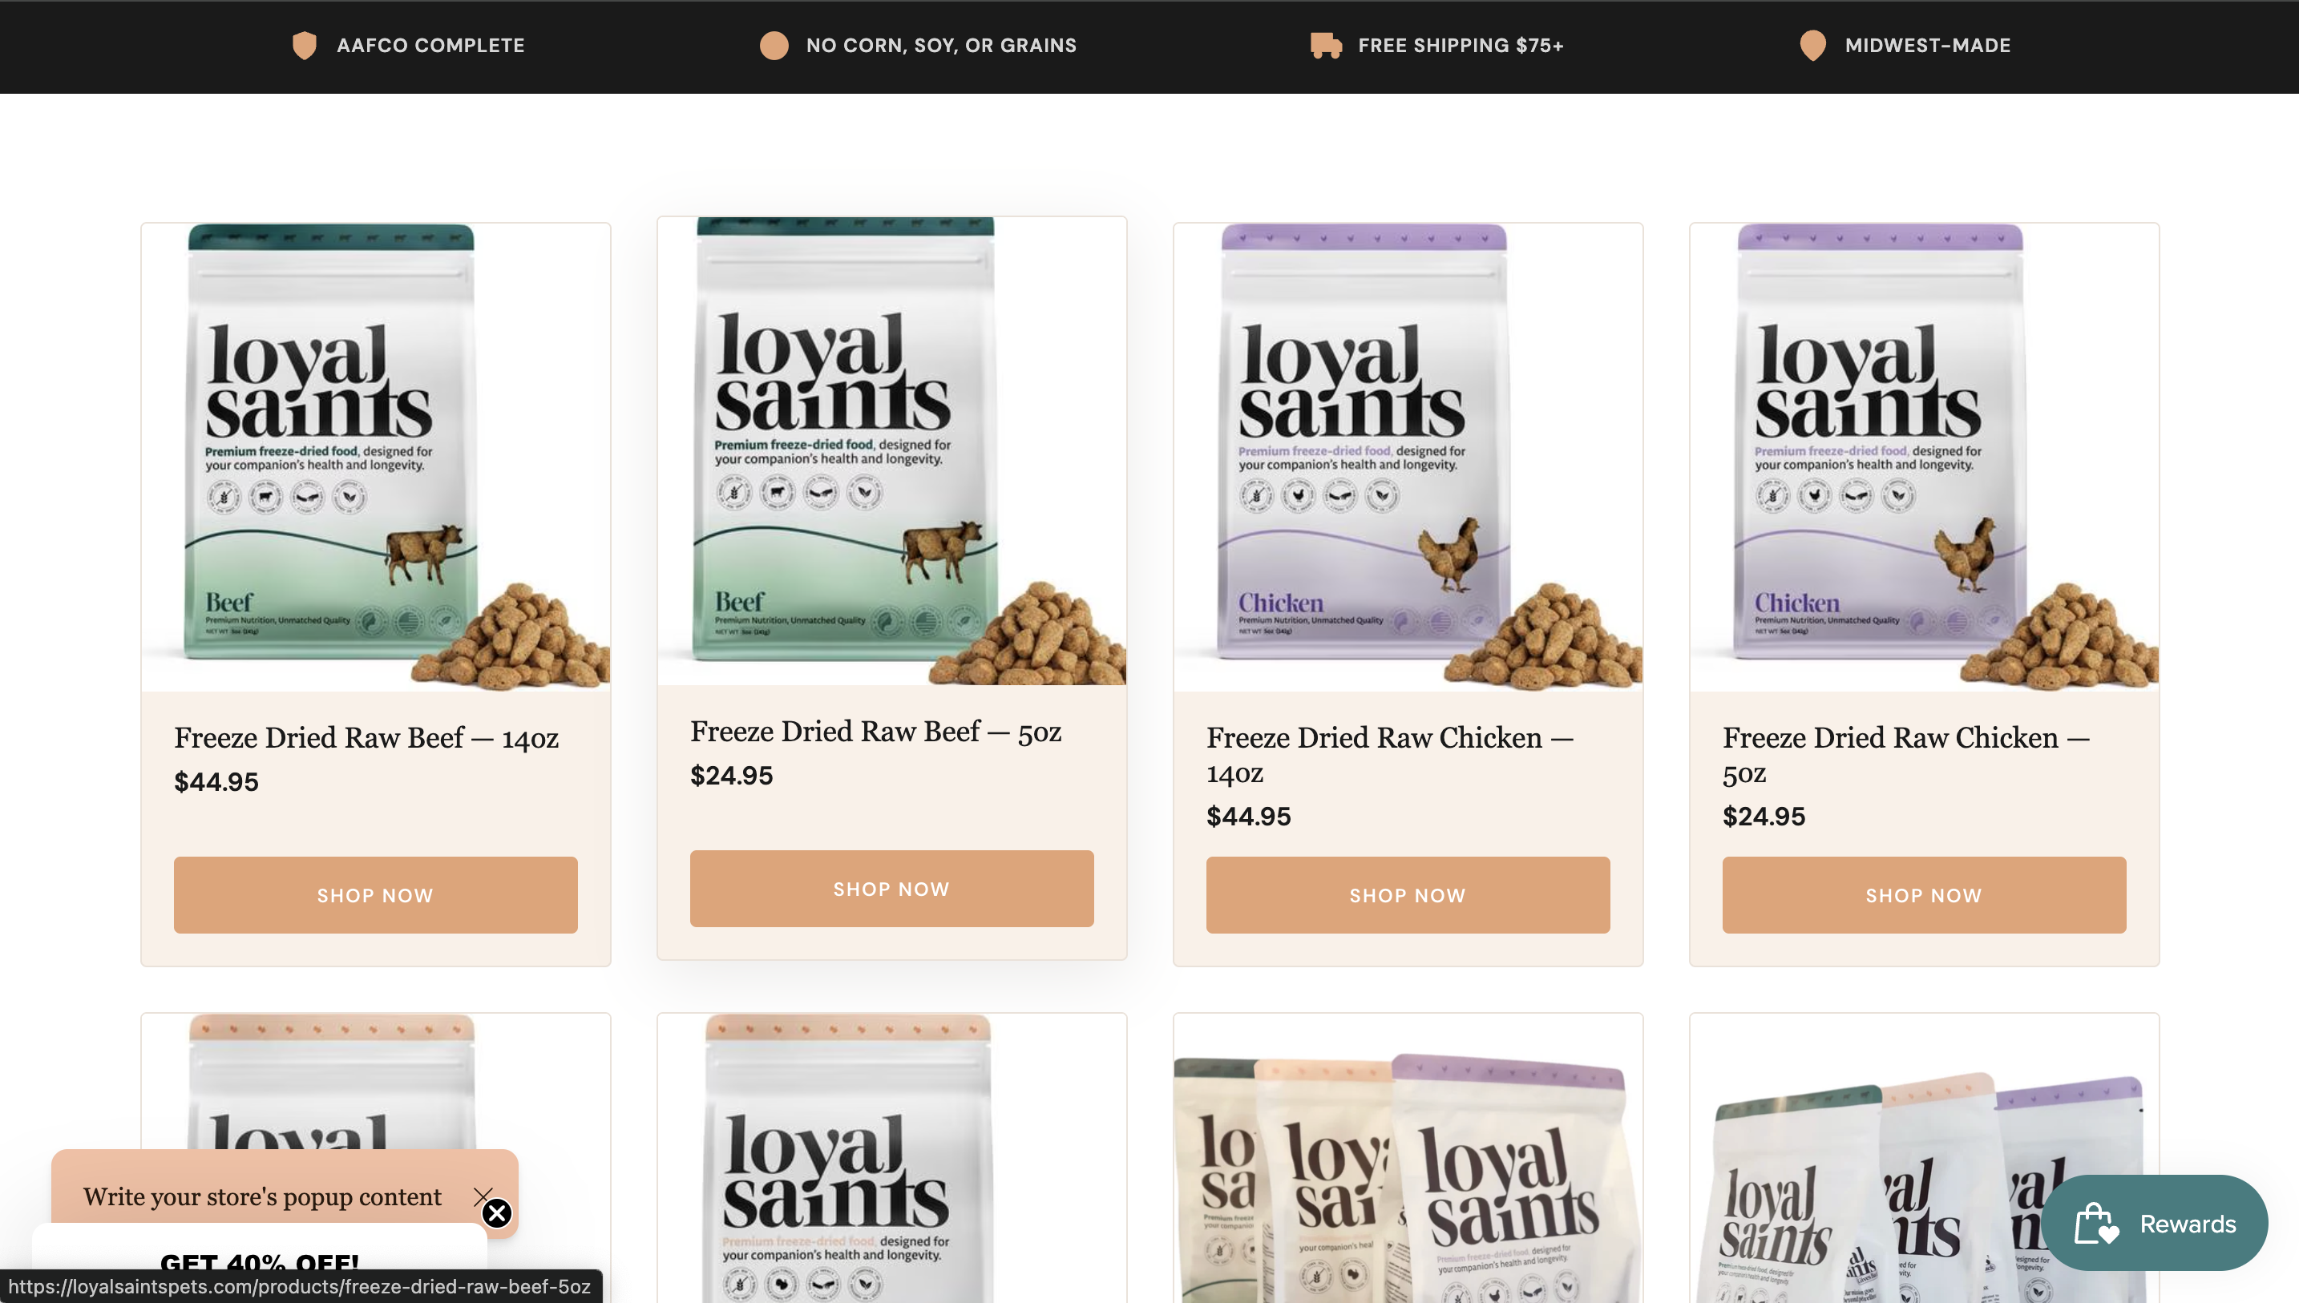2299x1303 pixels.
Task: Open the angled three-bag variety pack image
Action: coord(1924,1158)
